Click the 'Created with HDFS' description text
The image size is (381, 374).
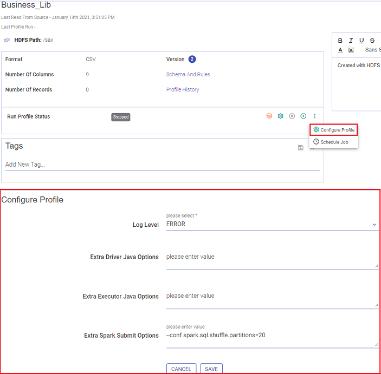359,65
